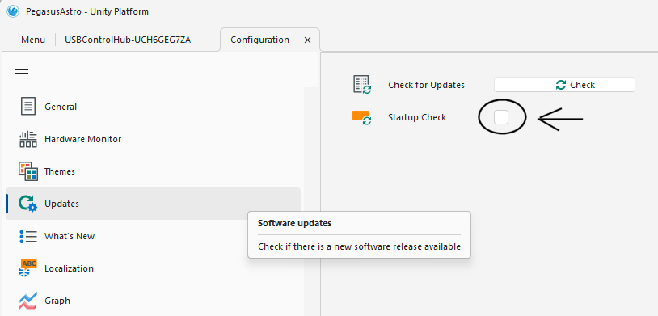658x316 pixels.
Task: Click the Themes color grid icon
Action: [28, 171]
